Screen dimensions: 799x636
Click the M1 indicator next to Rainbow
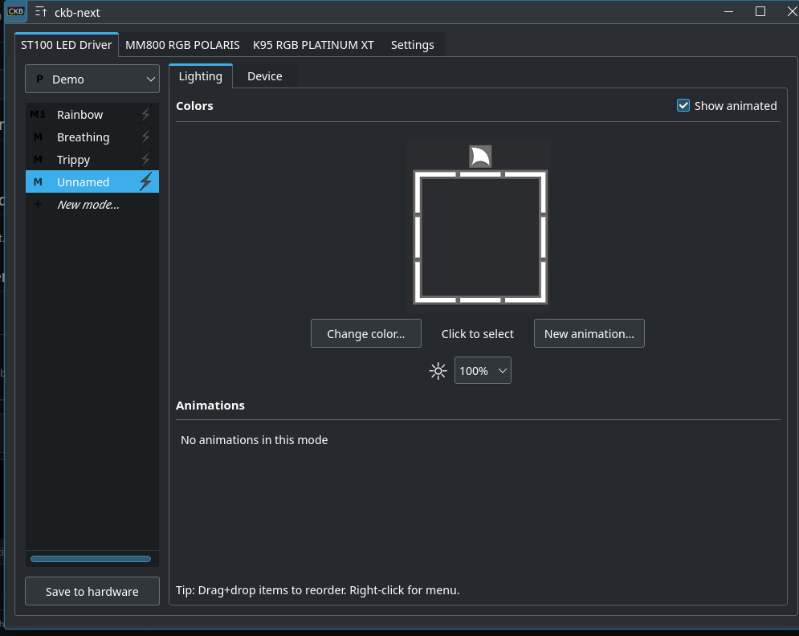click(37, 114)
